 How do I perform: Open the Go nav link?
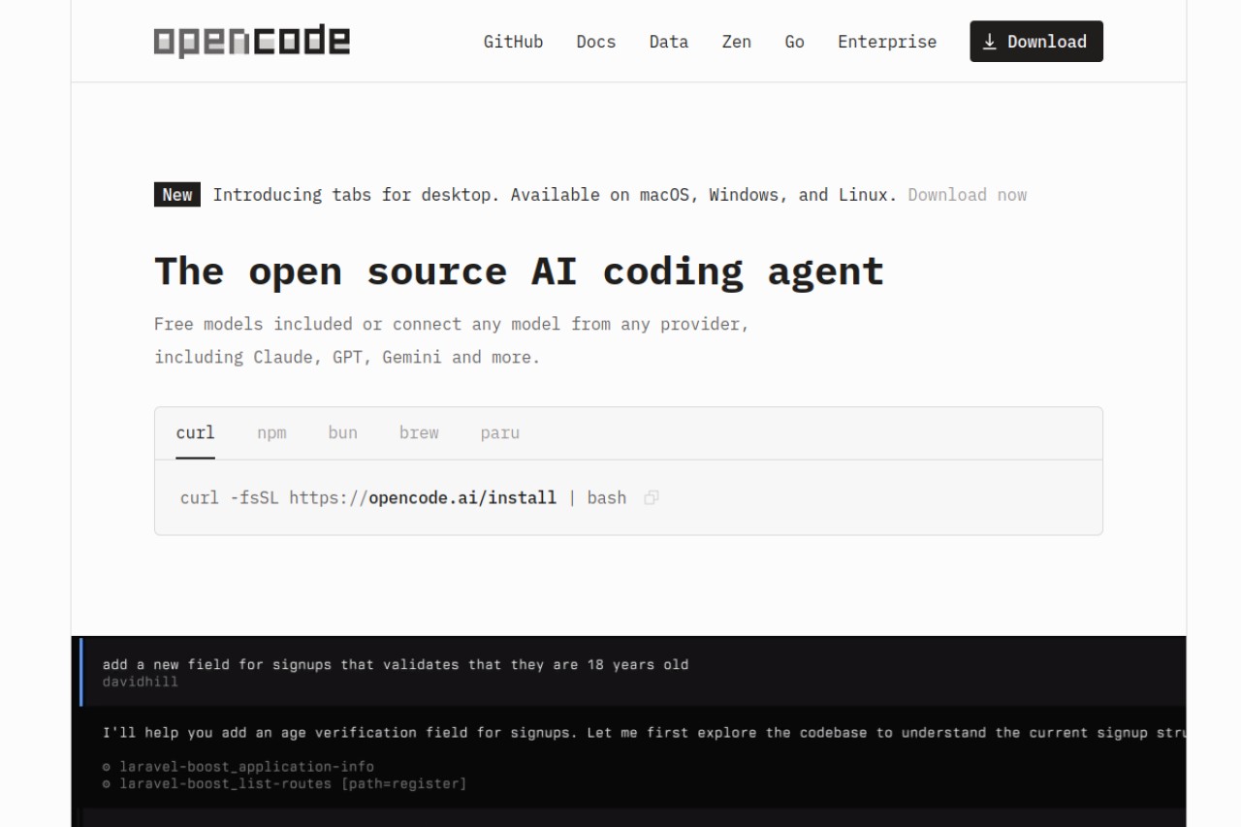pyautogui.click(x=794, y=42)
